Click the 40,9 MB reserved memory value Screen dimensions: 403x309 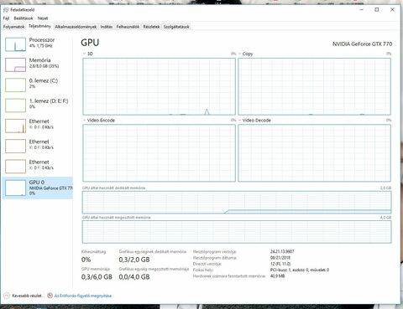tap(277, 276)
